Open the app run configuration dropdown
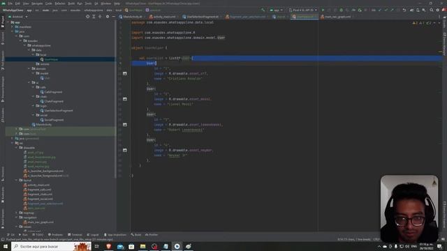 pos(276,10)
